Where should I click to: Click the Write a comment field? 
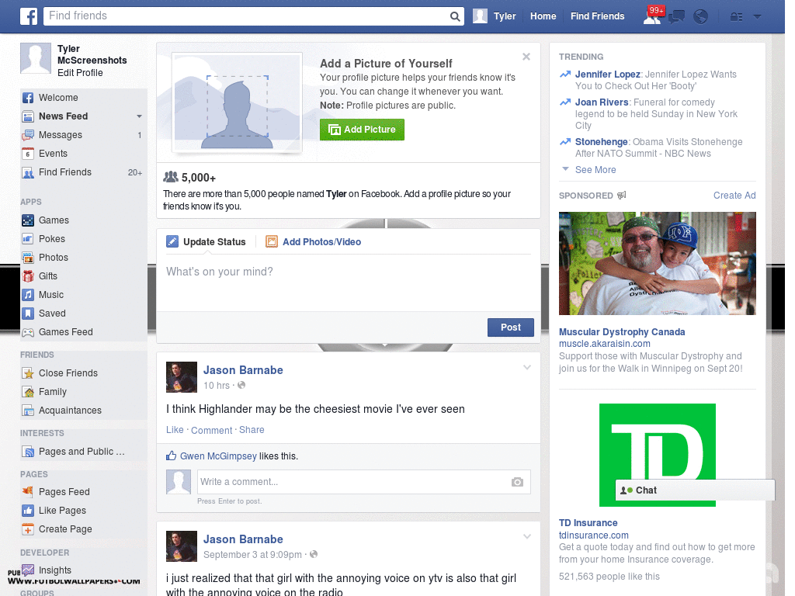point(353,482)
